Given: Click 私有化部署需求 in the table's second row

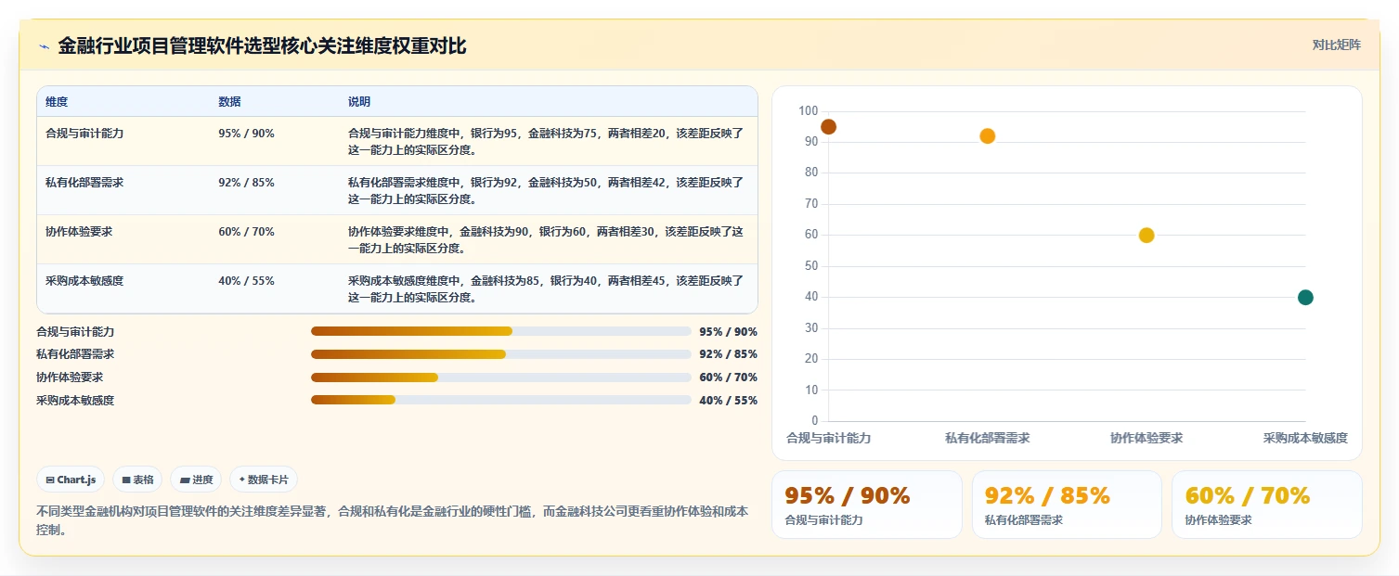Looking at the screenshot, I should (84, 183).
